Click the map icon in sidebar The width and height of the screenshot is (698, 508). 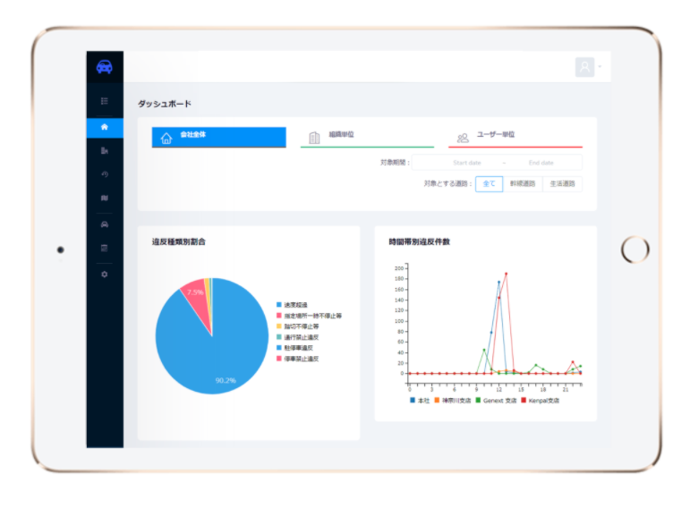coord(105,198)
